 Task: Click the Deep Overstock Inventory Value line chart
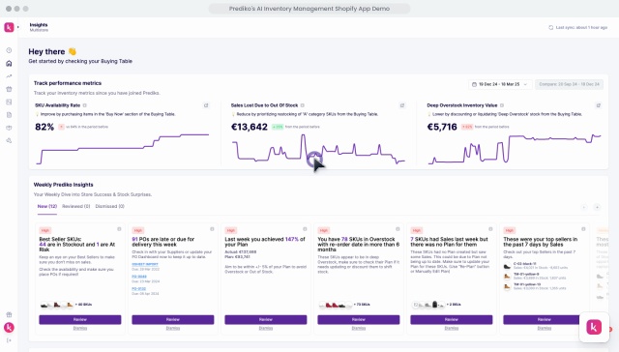pos(515,149)
